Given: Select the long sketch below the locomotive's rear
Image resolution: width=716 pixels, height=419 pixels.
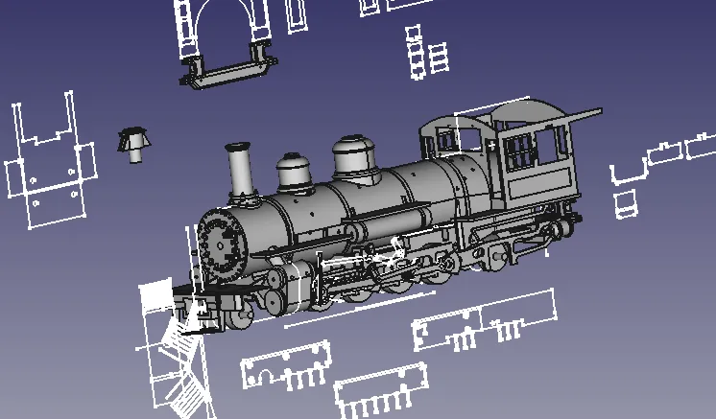Looking at the screenshot, I should [x=486, y=322].
